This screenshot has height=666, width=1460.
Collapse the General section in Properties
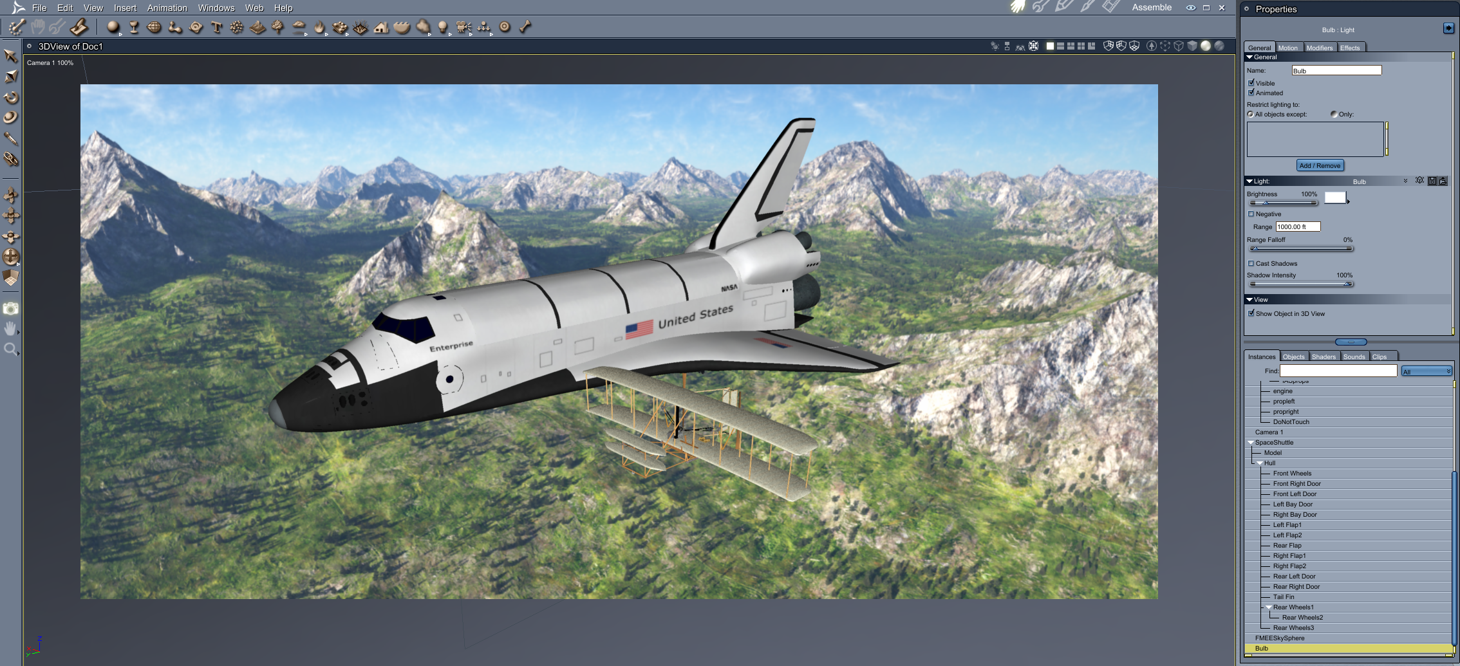pyautogui.click(x=1249, y=57)
